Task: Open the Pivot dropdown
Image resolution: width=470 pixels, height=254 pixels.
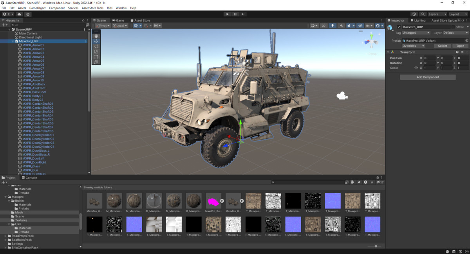Action: (103, 26)
